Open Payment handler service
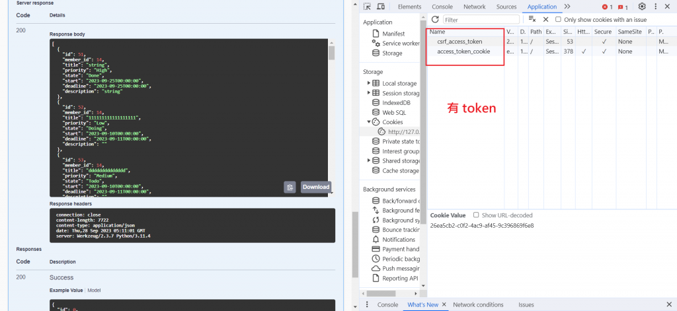 (396, 249)
